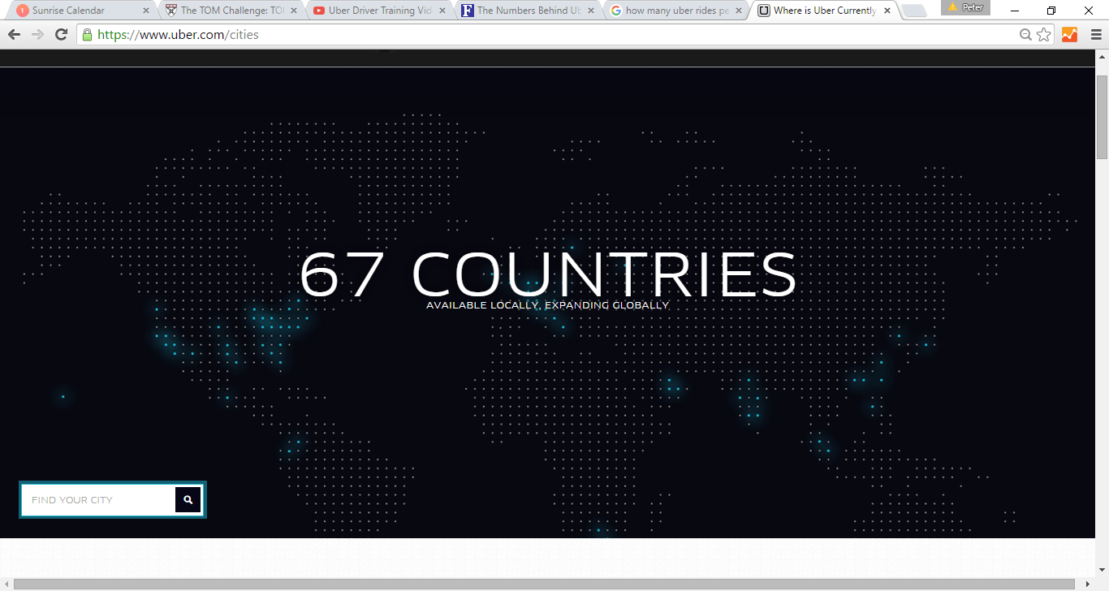Switch to The TOM Challenge tab
1109x591 pixels.
pyautogui.click(x=230, y=11)
